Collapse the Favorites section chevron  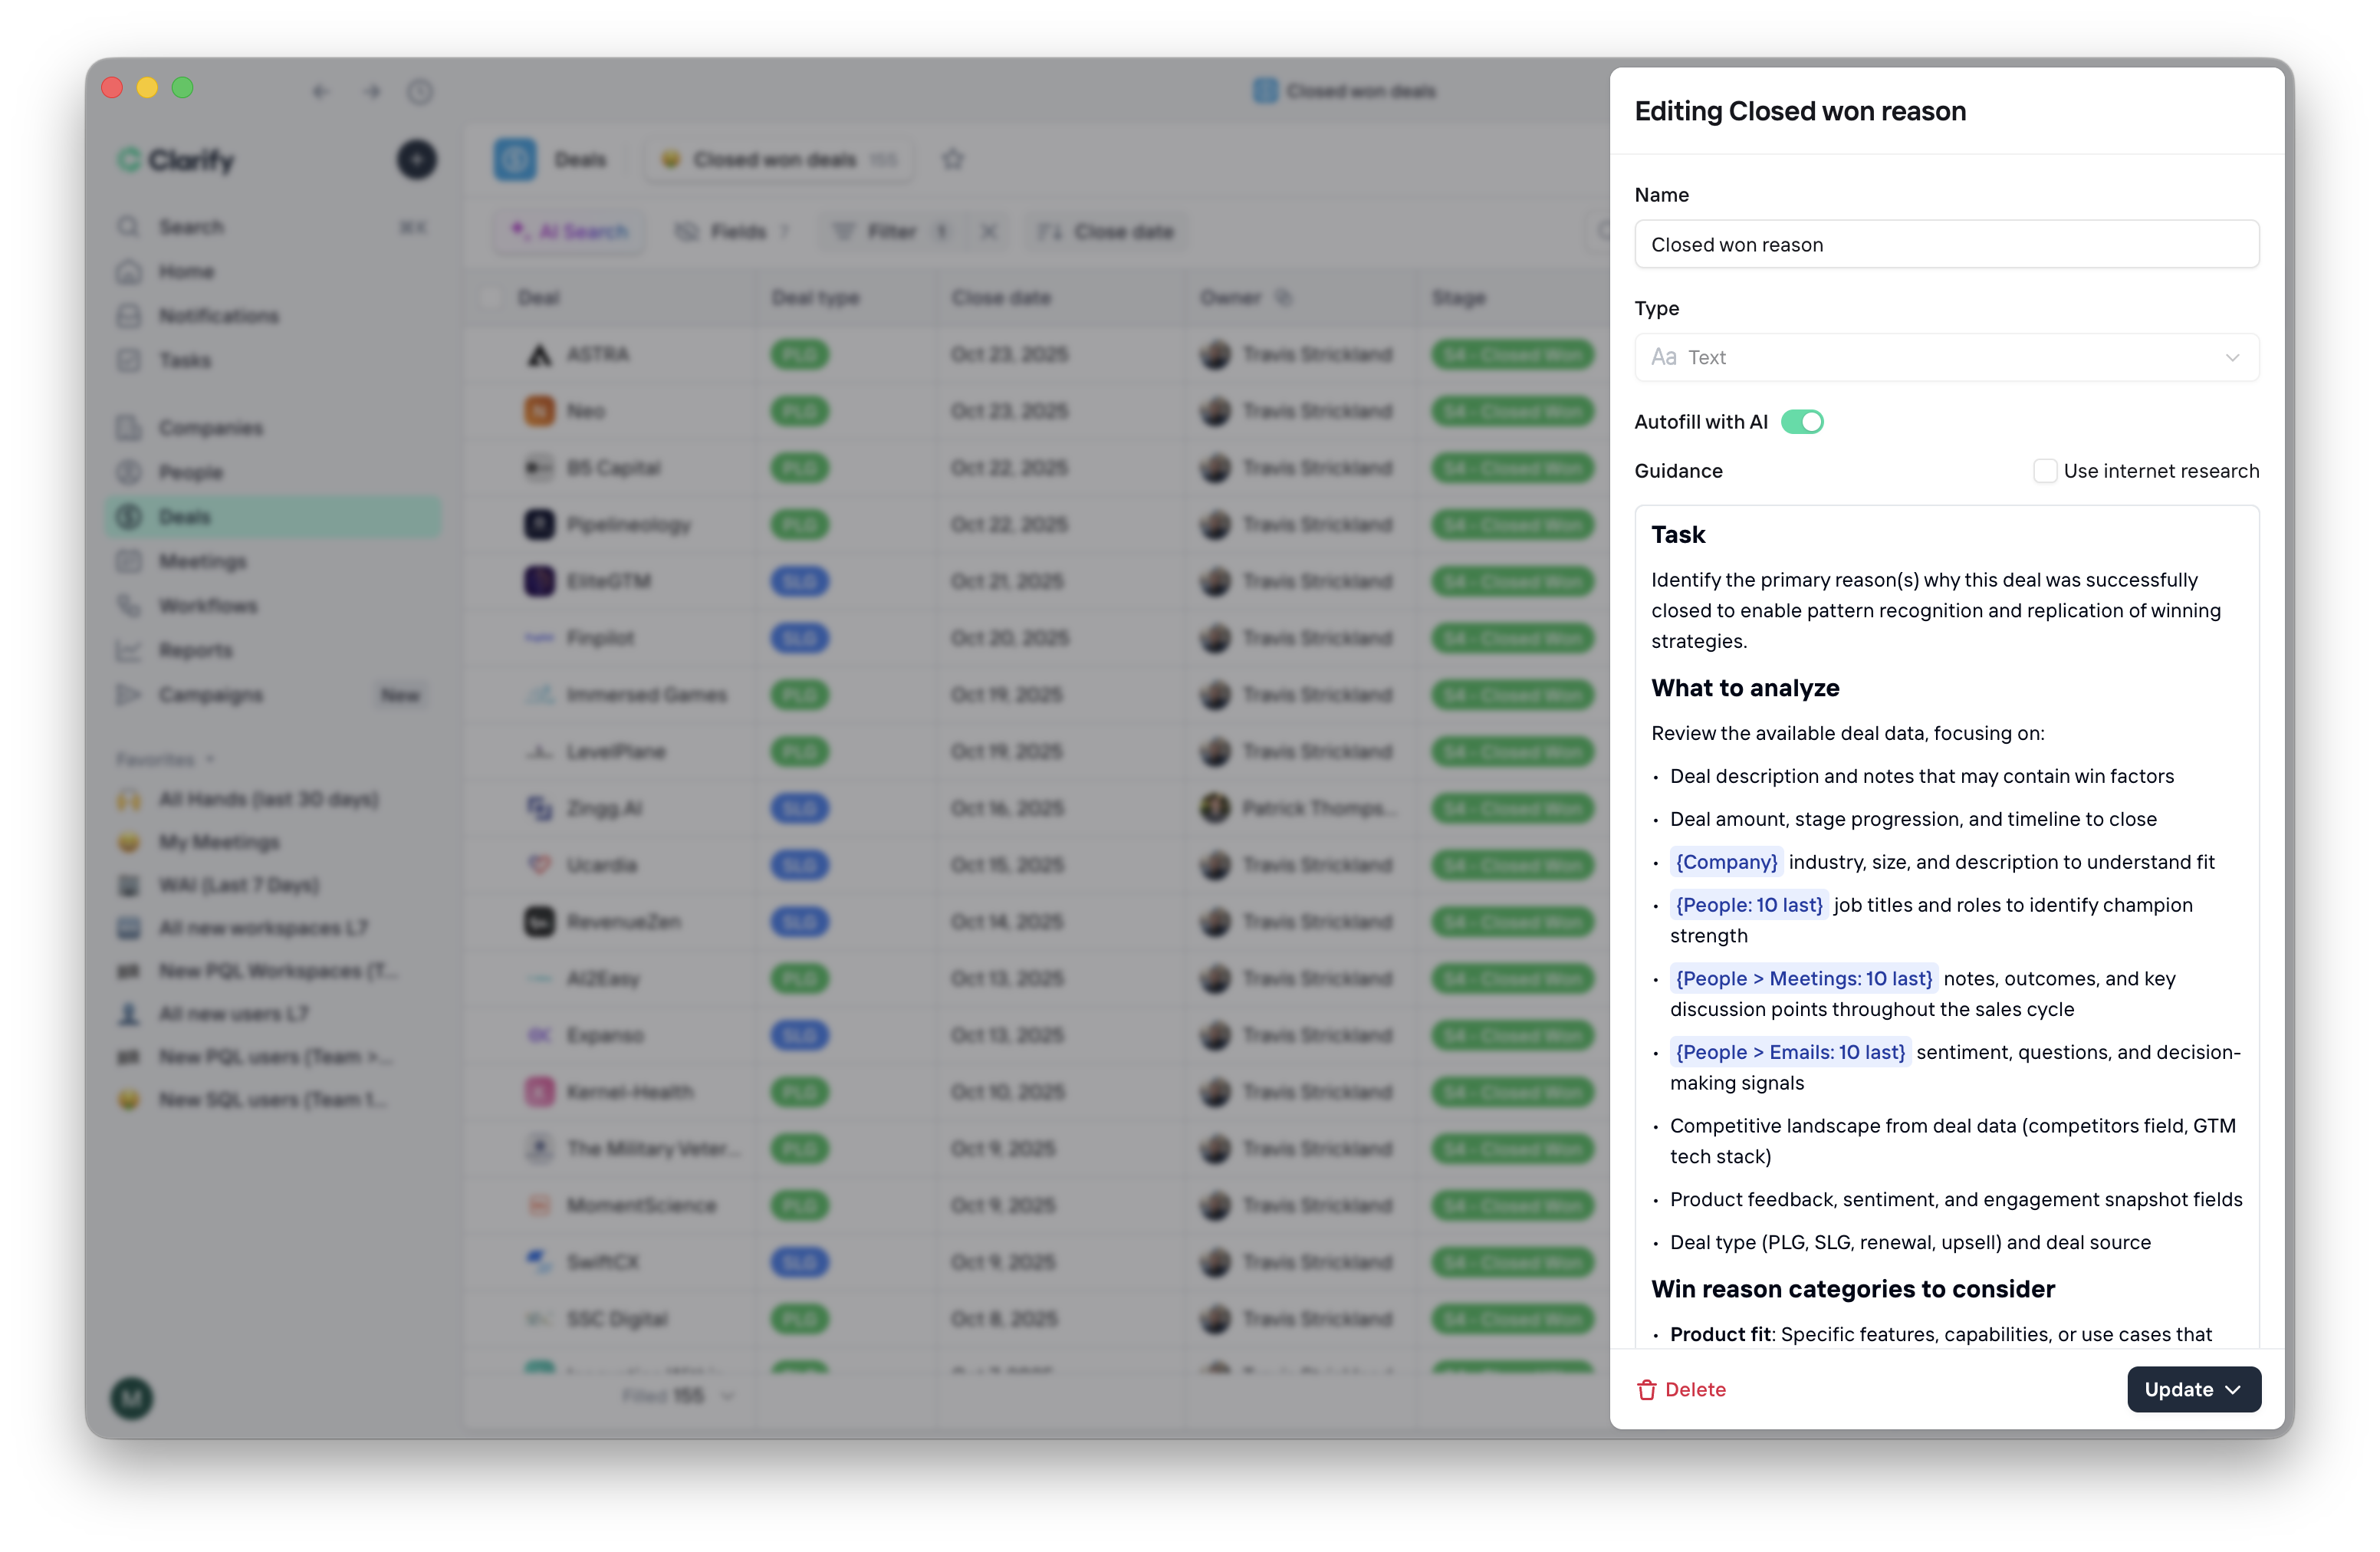click(x=210, y=759)
